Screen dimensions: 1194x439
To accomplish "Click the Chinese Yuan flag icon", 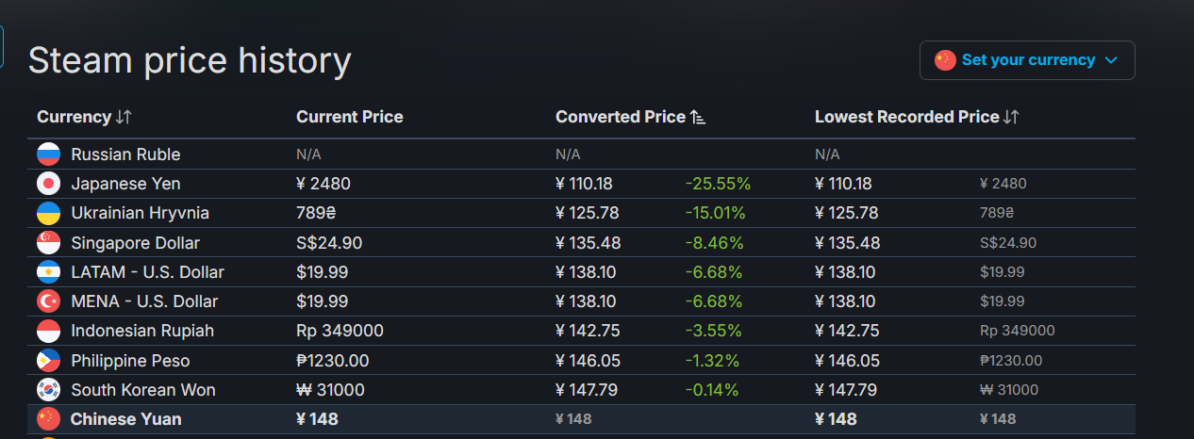I will (48, 419).
